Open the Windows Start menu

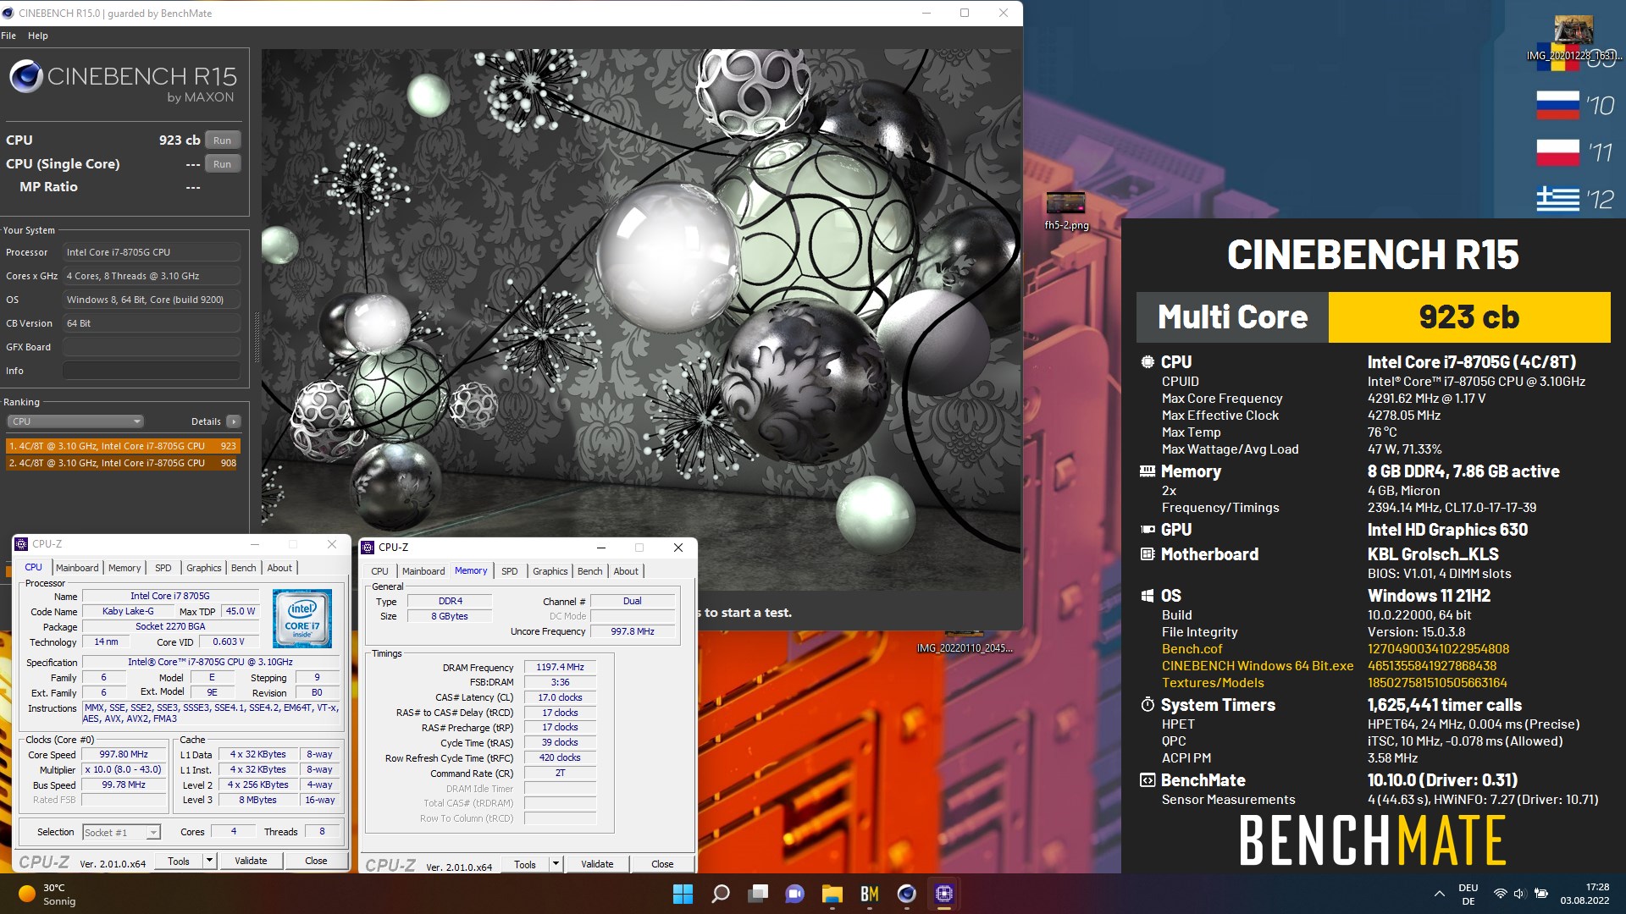click(x=683, y=894)
